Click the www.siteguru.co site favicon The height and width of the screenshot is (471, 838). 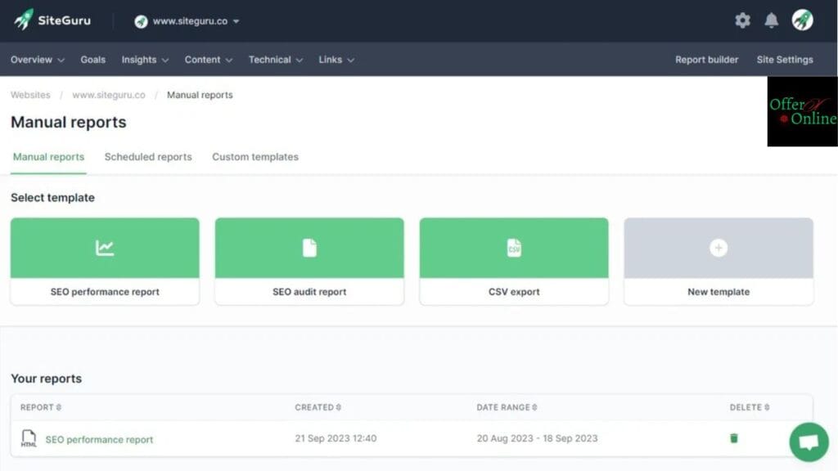(x=141, y=21)
